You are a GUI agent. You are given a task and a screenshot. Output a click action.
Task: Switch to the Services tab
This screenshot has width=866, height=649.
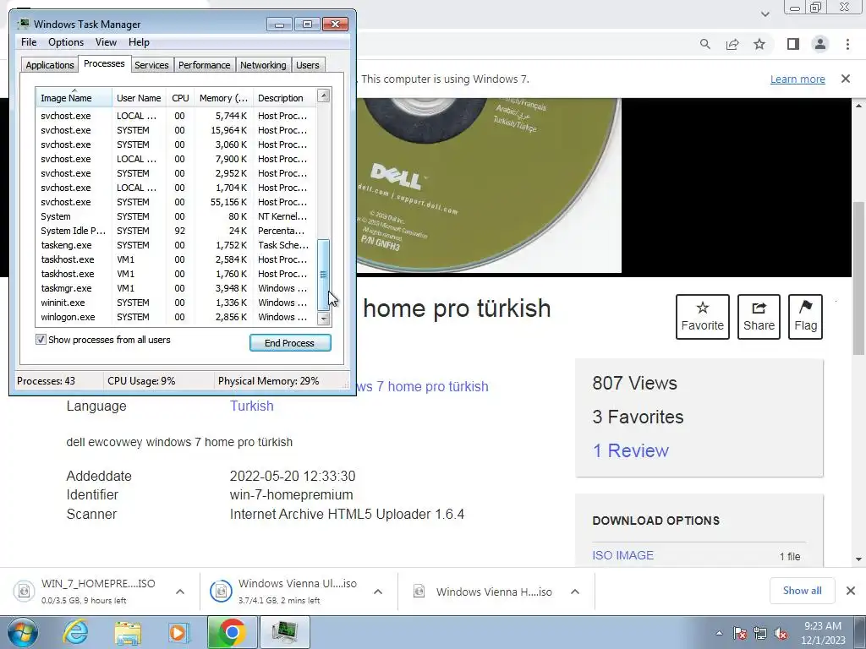(152, 65)
